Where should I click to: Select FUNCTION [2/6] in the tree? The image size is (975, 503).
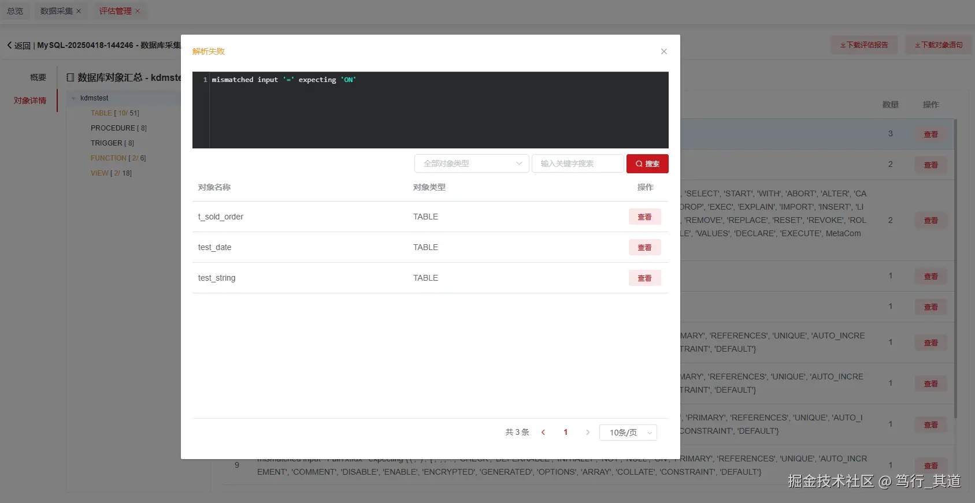pos(118,158)
